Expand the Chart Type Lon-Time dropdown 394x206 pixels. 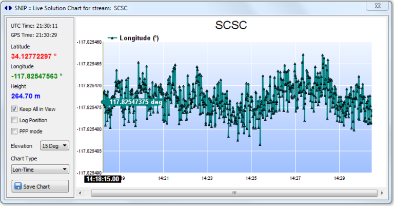[40, 169]
